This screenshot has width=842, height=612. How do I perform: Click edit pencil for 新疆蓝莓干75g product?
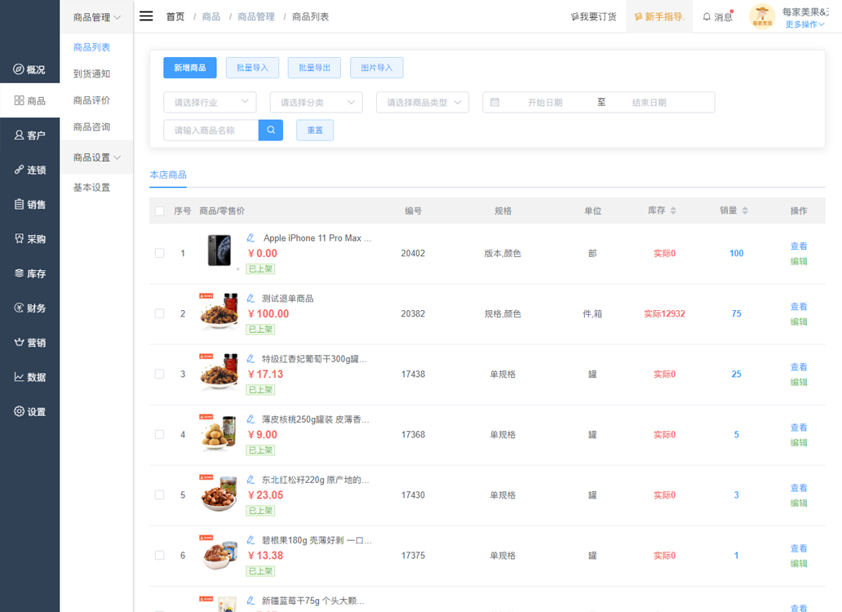click(250, 601)
